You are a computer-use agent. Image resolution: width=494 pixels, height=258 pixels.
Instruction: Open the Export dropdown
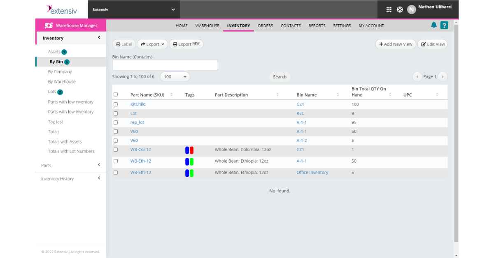[x=152, y=44]
